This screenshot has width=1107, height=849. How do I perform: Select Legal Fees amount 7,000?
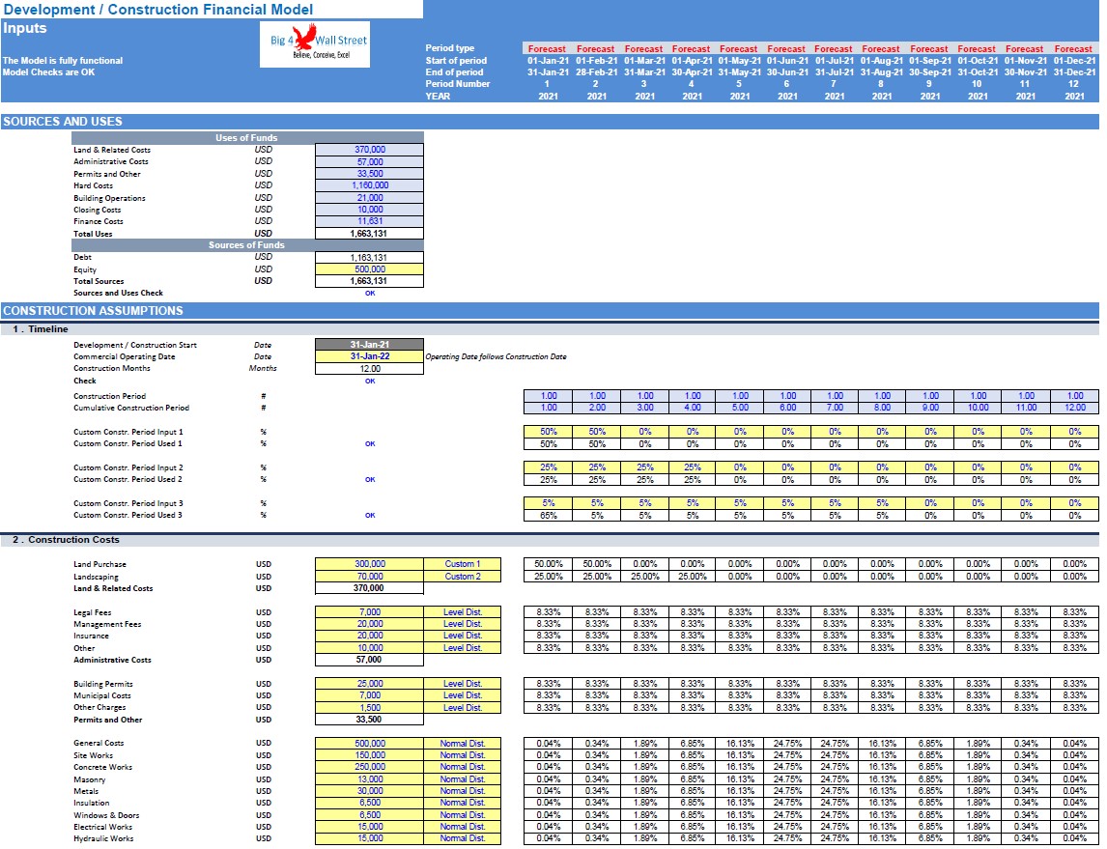click(369, 611)
